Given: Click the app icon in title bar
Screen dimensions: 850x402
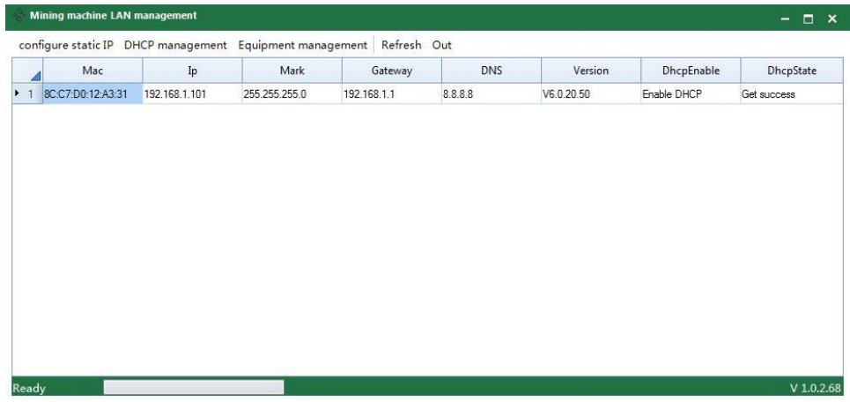Looking at the screenshot, I should (x=18, y=17).
